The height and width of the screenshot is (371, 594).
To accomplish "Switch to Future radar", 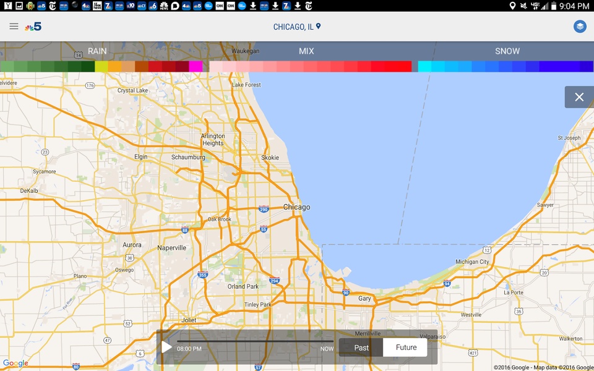I will tap(406, 348).
